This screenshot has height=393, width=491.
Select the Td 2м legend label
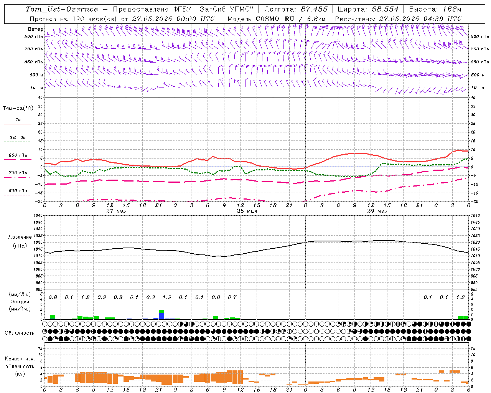[x=18, y=137]
